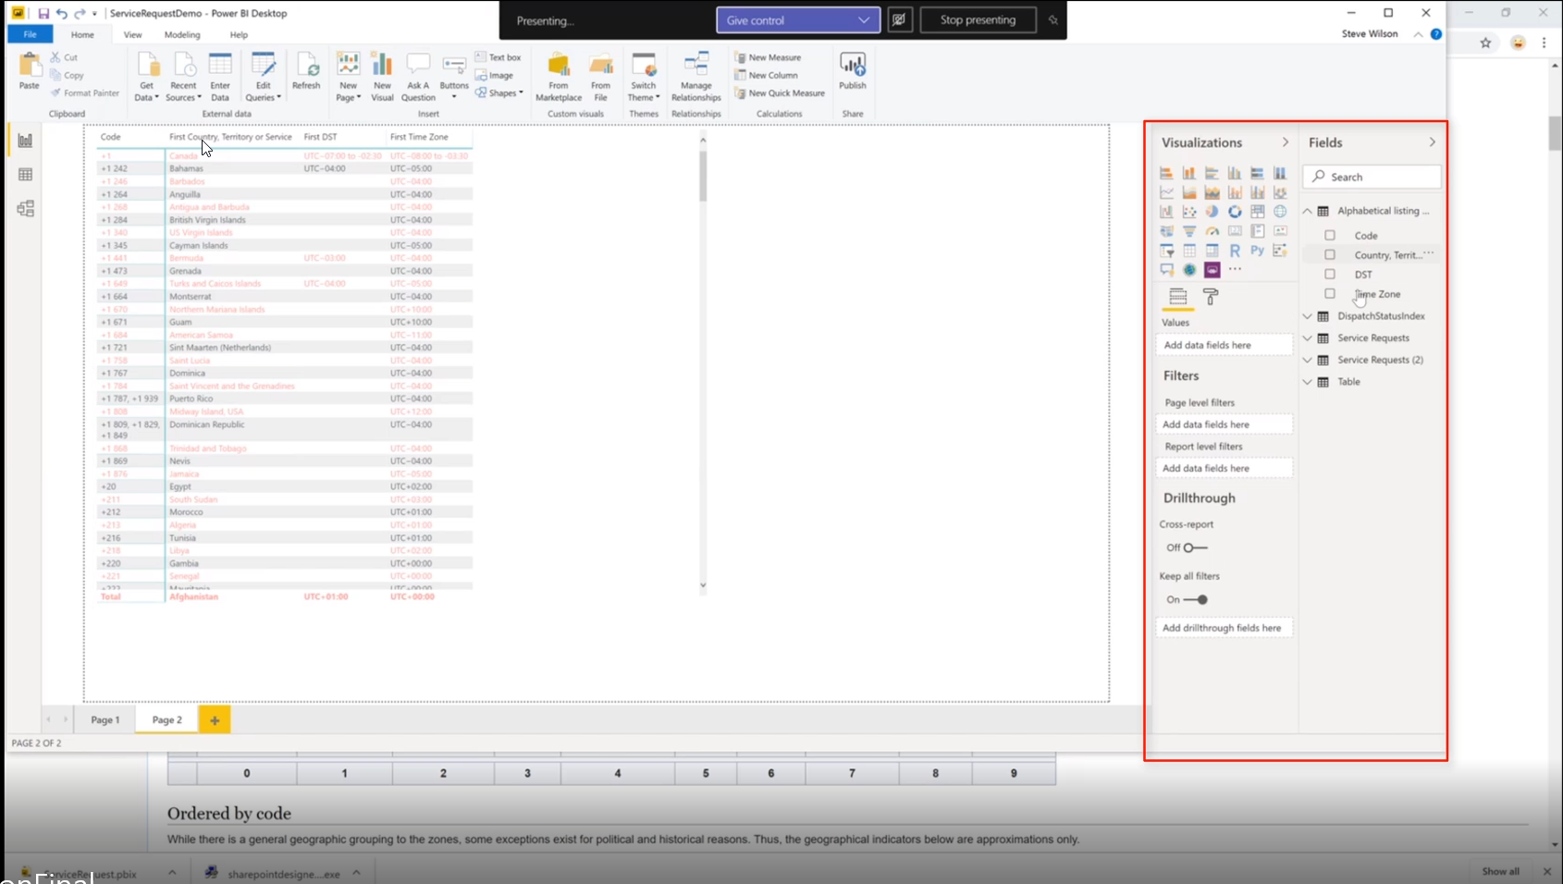Screen dimensions: 1563x884
Task: Open the File menu
Action: coord(30,34)
